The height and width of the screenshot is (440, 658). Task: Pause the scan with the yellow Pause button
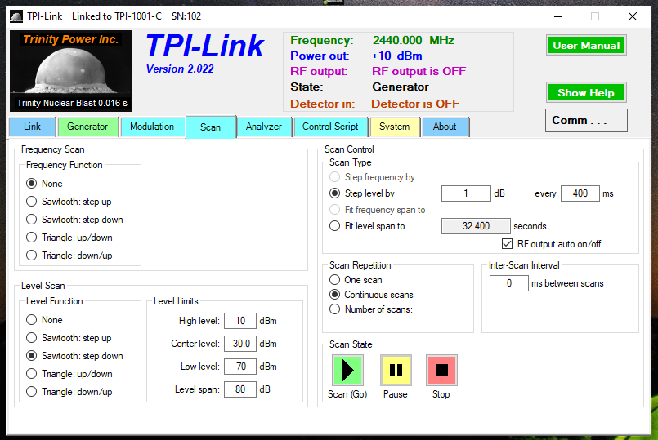tap(396, 370)
